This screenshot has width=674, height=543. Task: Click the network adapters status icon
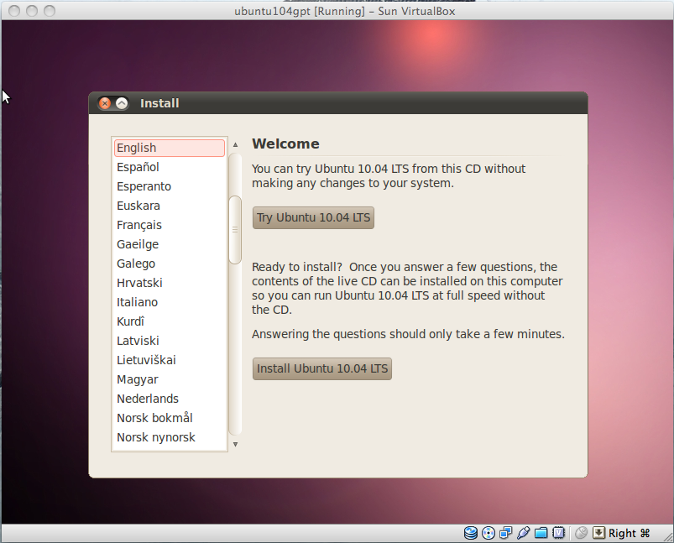click(505, 533)
